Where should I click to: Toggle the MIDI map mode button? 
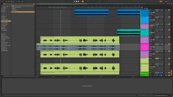coord(166,1)
